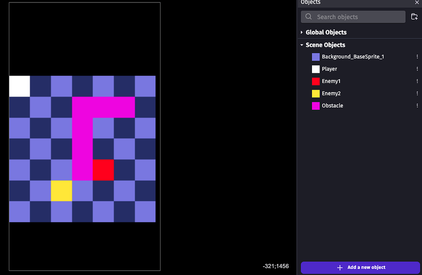The height and width of the screenshot is (275, 422).
Task: Select the white Player sprite on canvas
Action: click(x=19, y=86)
